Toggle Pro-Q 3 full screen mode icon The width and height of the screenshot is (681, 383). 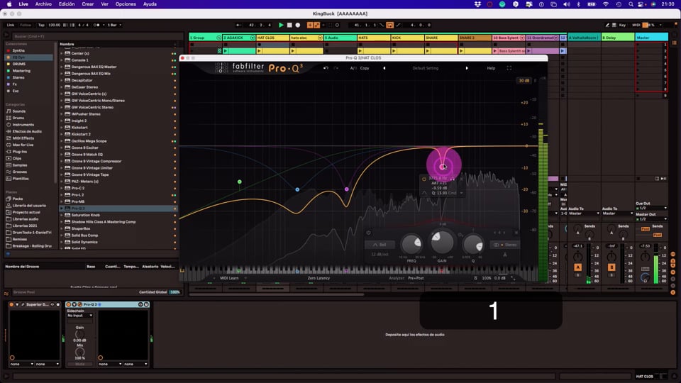click(509, 68)
